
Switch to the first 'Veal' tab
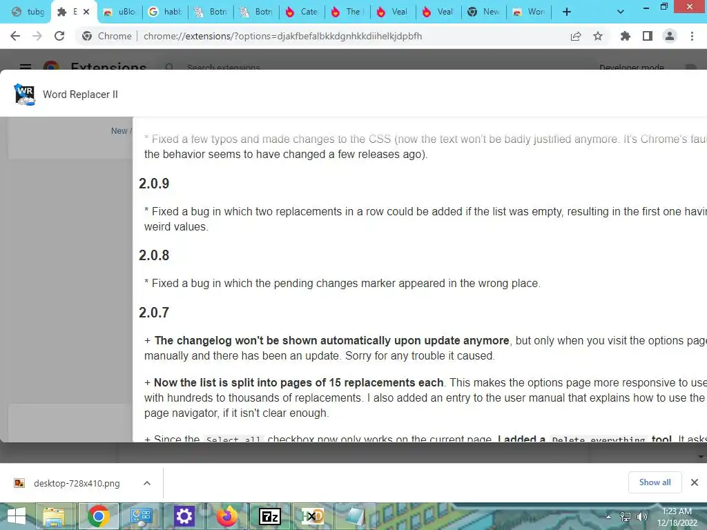tap(393, 12)
